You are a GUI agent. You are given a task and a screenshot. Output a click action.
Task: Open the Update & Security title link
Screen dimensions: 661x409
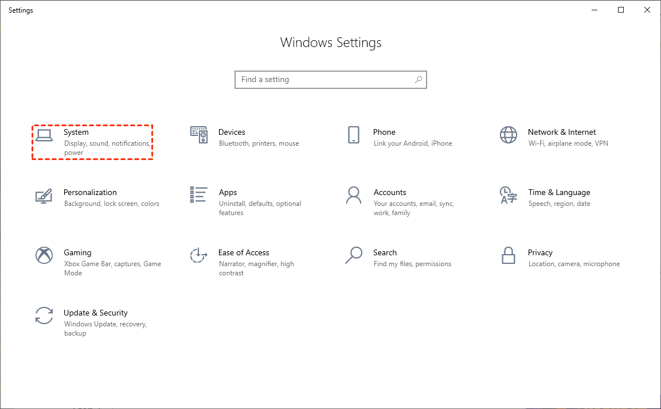(96, 313)
